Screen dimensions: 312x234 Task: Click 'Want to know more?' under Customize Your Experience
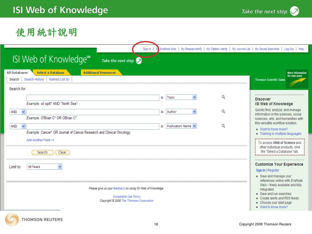pos(274,207)
